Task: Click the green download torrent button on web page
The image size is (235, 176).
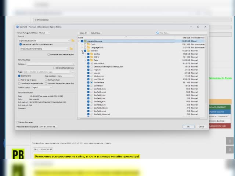Action: point(220,107)
